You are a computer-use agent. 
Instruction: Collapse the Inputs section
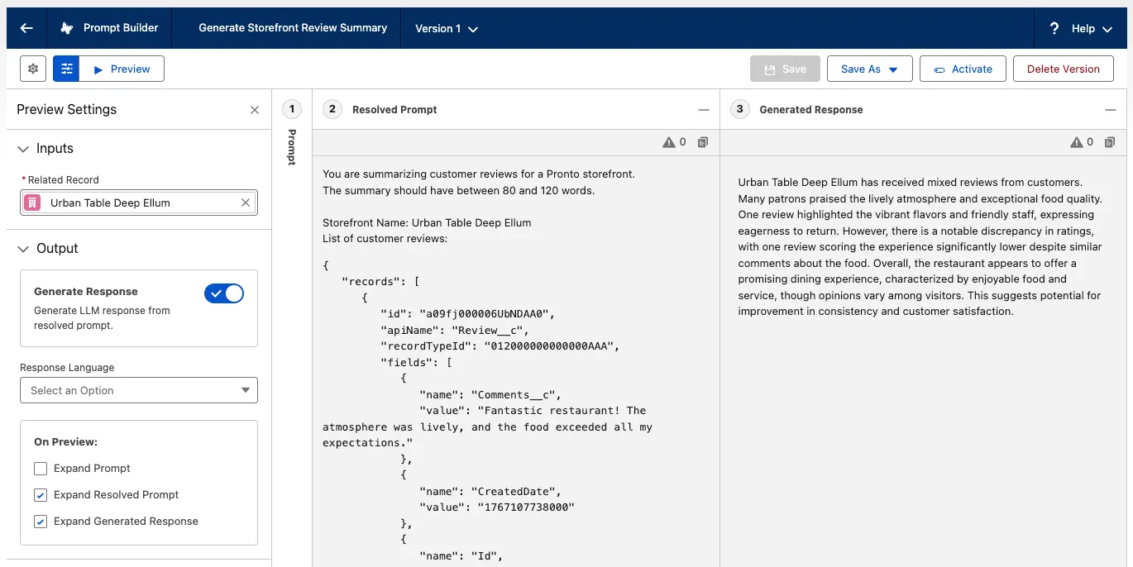(x=23, y=149)
